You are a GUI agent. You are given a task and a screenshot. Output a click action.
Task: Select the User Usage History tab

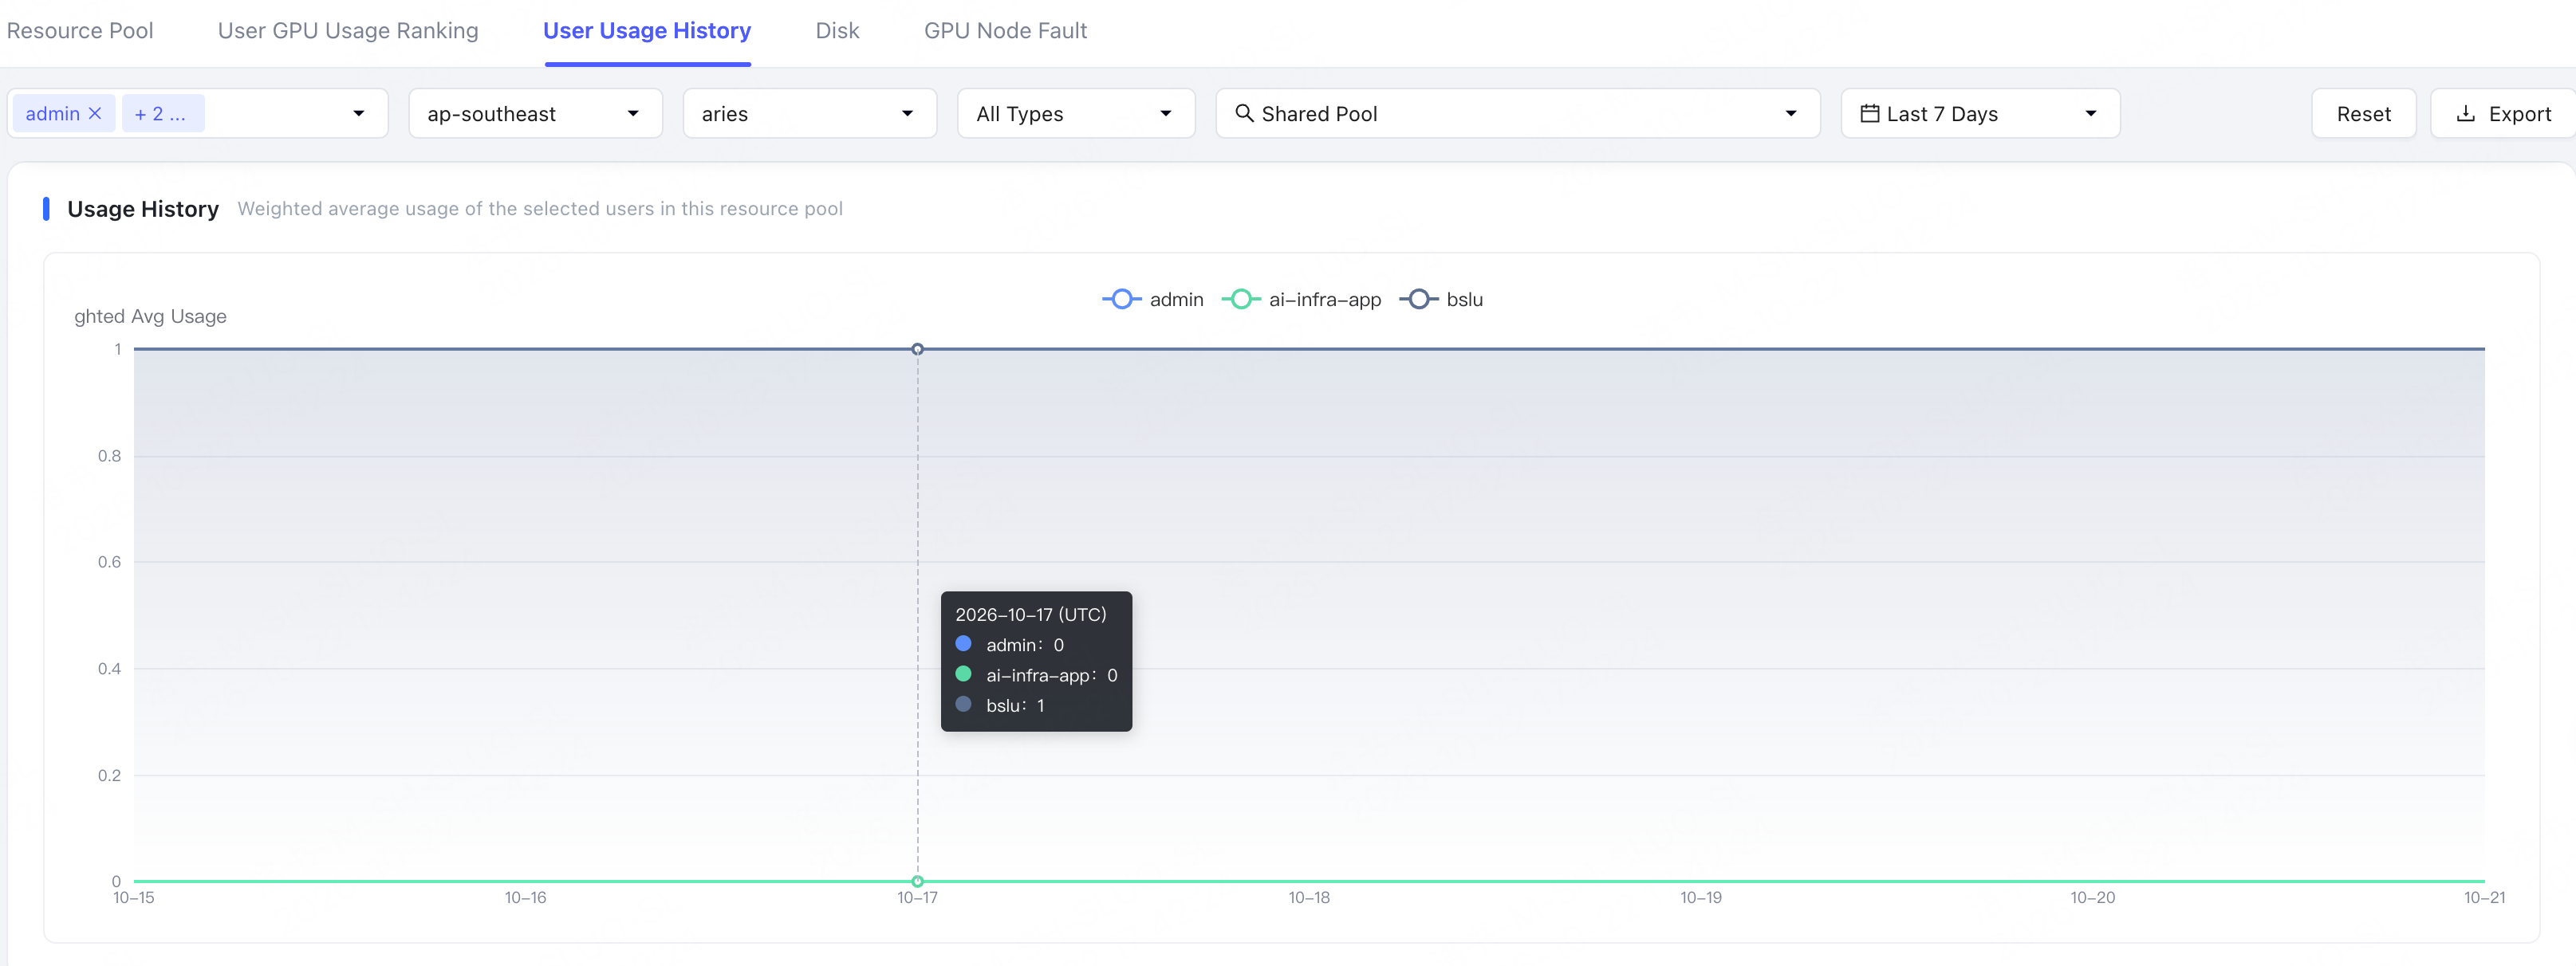[647, 31]
